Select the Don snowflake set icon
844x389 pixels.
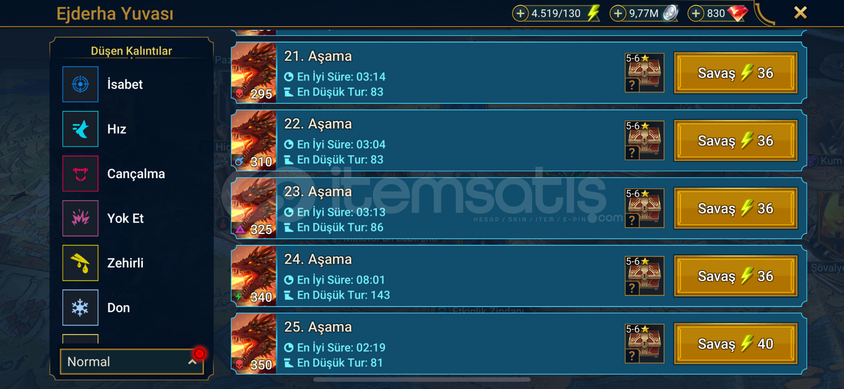click(x=80, y=308)
